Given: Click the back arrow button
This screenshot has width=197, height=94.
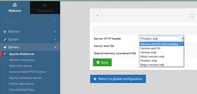Looking at the screenshot, I should pos(97,15).
